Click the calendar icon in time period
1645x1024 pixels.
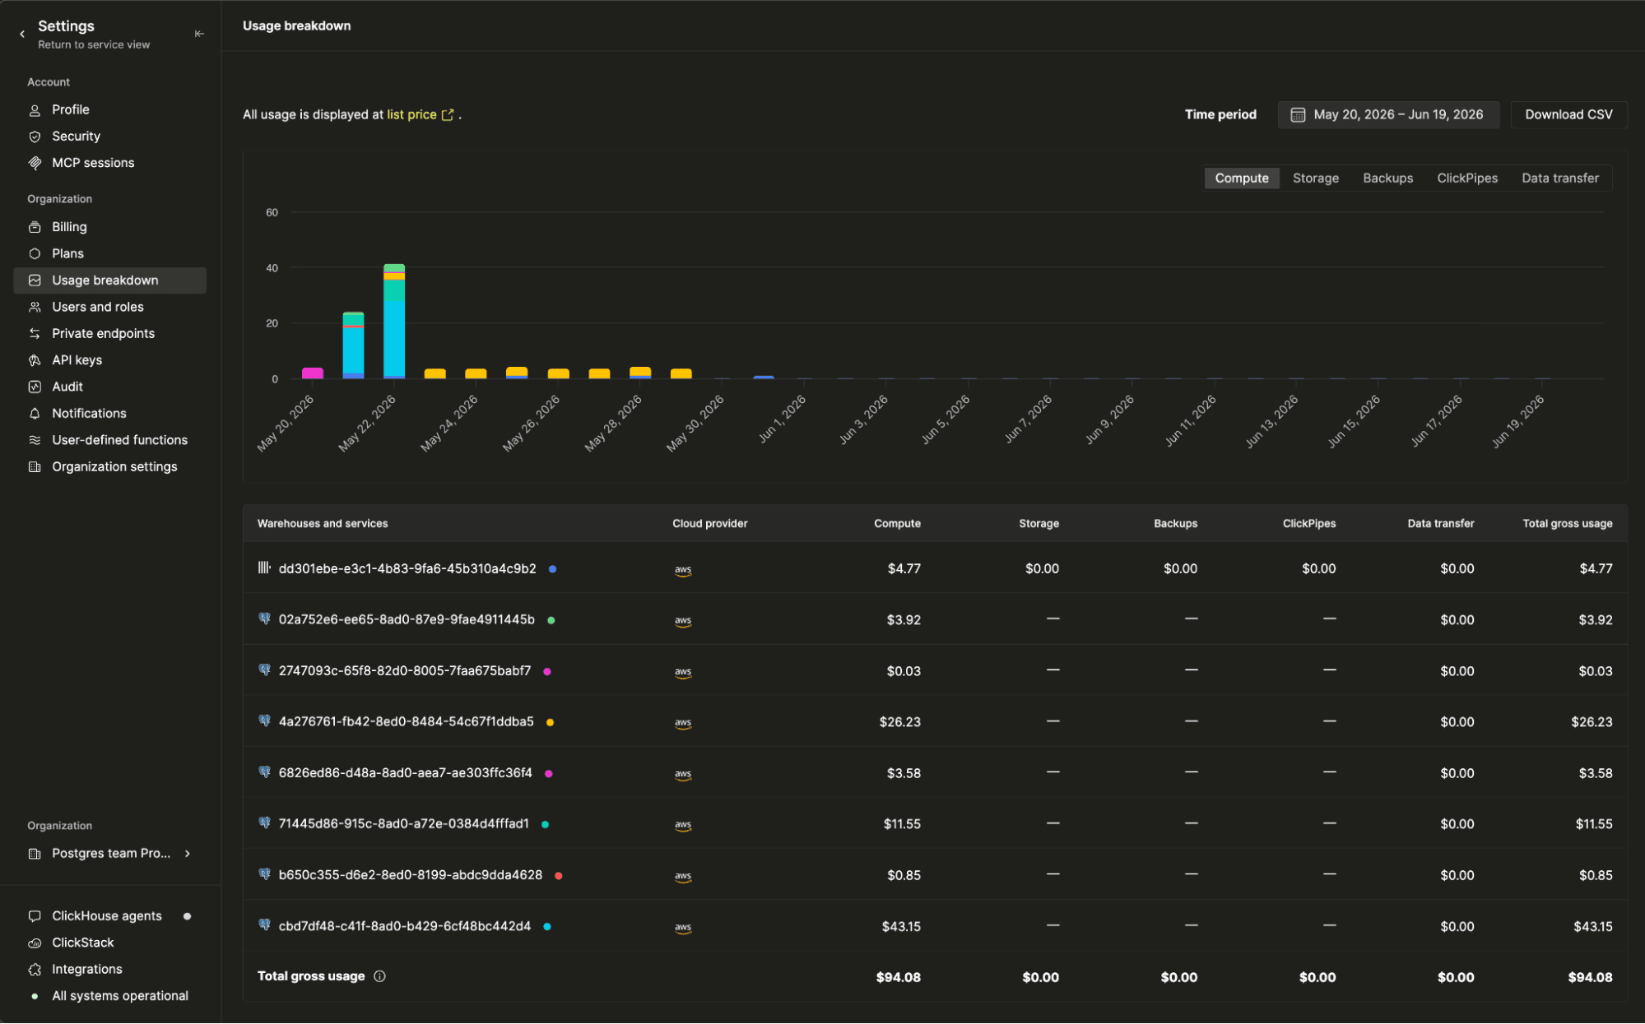1298,114
